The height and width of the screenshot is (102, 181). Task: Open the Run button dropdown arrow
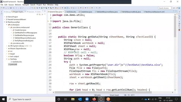[x=44, y=8]
